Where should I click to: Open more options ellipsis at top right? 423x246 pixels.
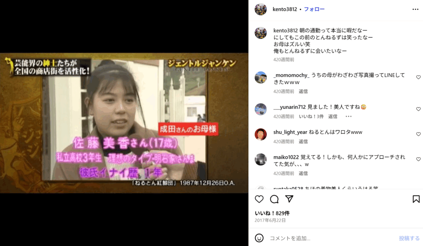(416, 9)
